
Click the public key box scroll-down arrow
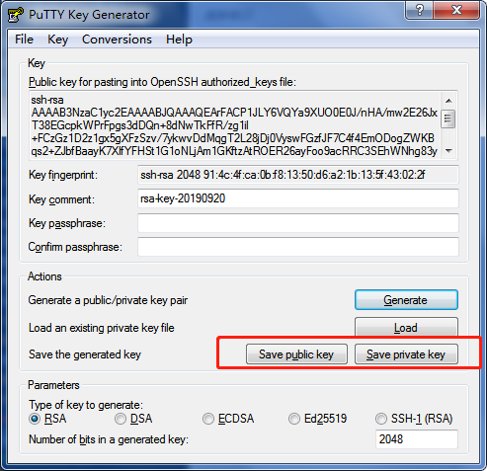point(448,151)
